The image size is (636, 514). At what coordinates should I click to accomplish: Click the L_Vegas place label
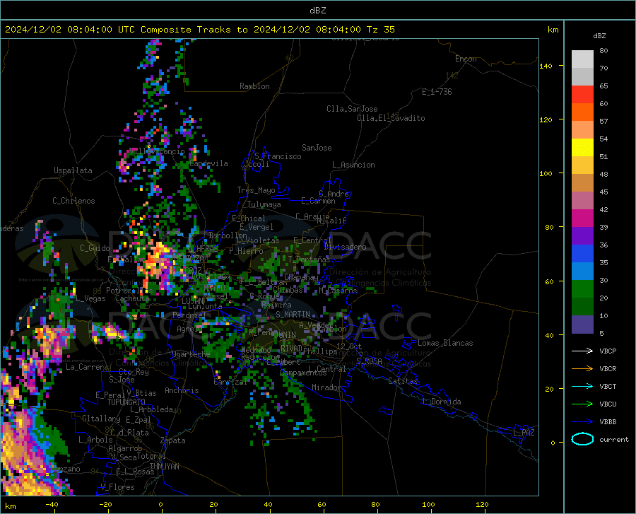click(x=90, y=298)
